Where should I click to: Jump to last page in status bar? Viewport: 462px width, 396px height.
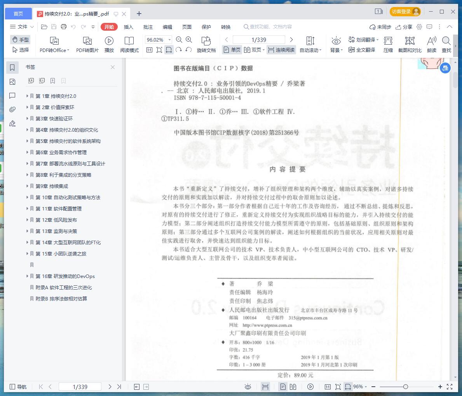tap(119, 387)
